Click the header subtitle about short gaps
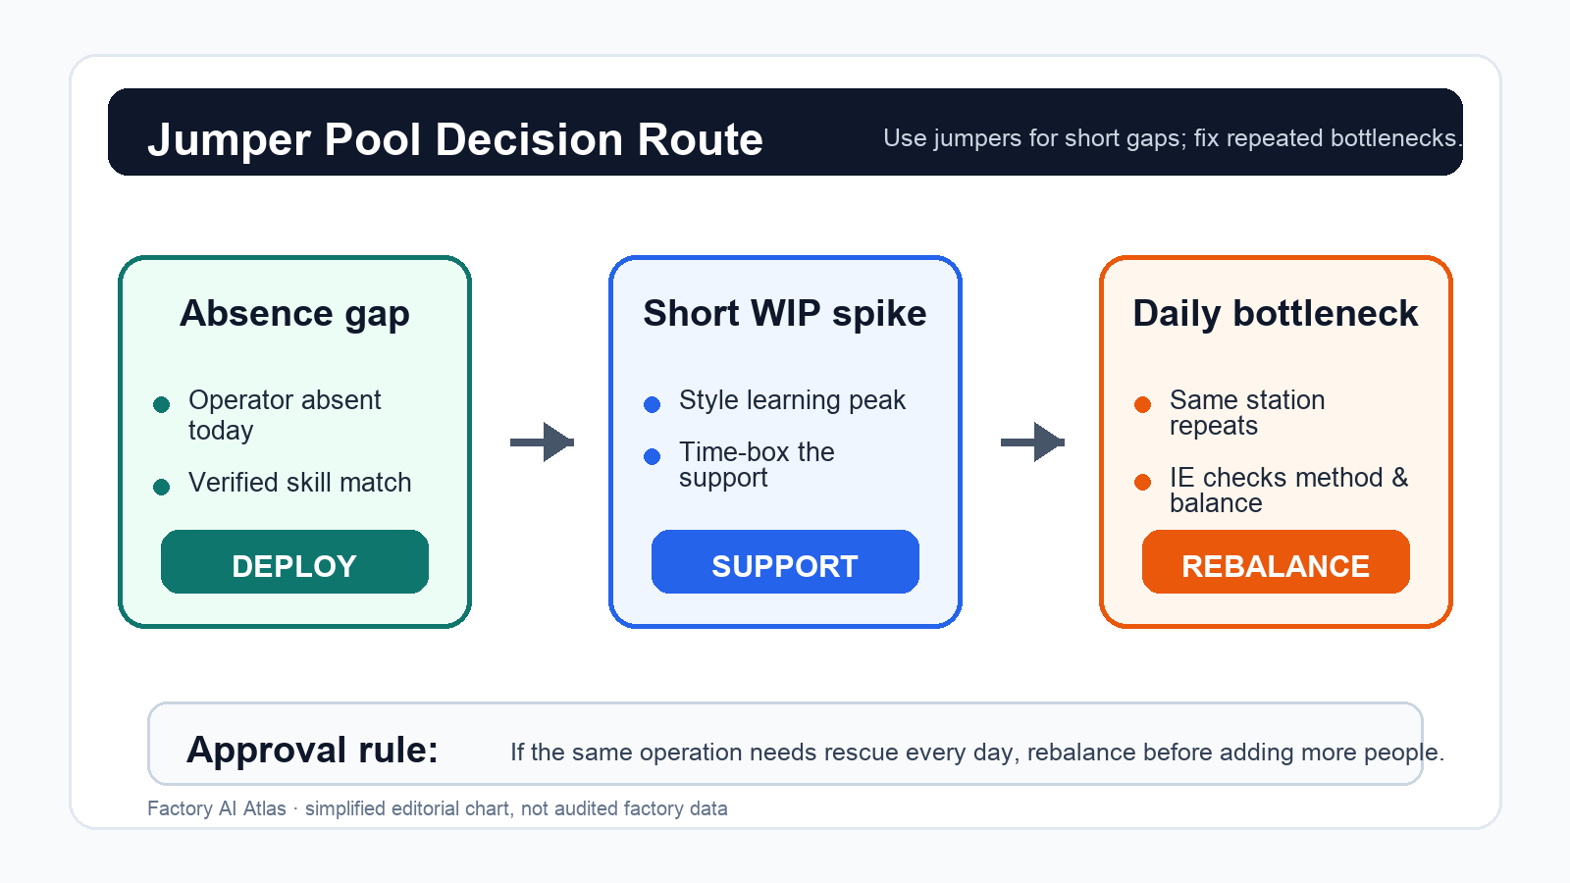1570x883 pixels. 1173,138
